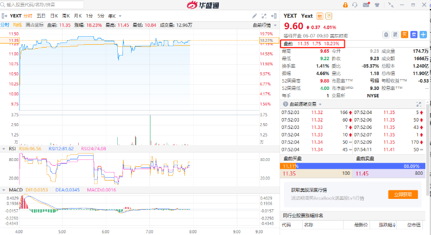Click the 07:52:09 trade row with volume 170
This screenshot has height=235, width=431.
click(x=388, y=142)
